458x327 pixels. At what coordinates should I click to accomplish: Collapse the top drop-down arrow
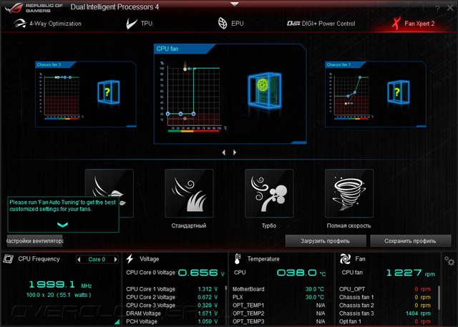click(234, 4)
